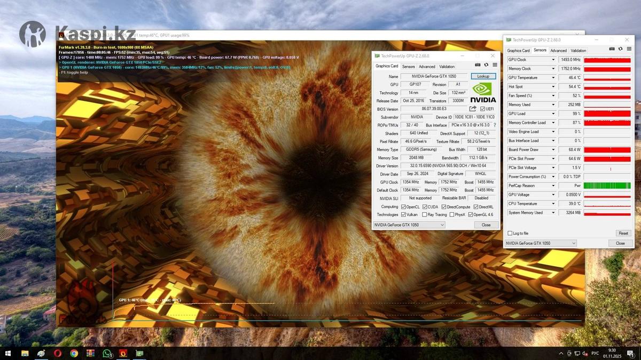Click refresh icon in Graphics Card window
Image resolution: width=641 pixels, height=360 pixels.
coord(486,65)
